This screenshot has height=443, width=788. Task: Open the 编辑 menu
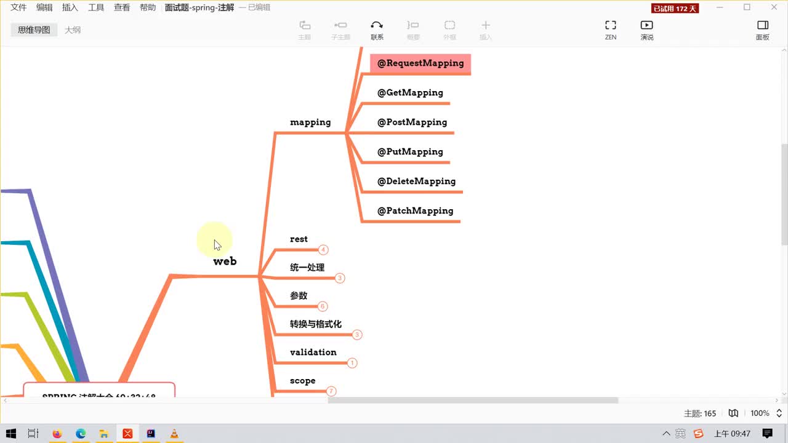pos(44,7)
